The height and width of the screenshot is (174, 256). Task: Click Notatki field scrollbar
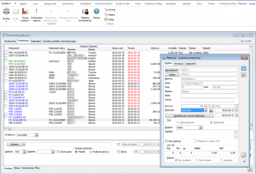click(x=236, y=134)
